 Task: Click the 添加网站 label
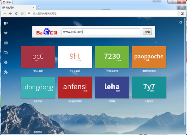pyautogui.click(x=38, y=132)
